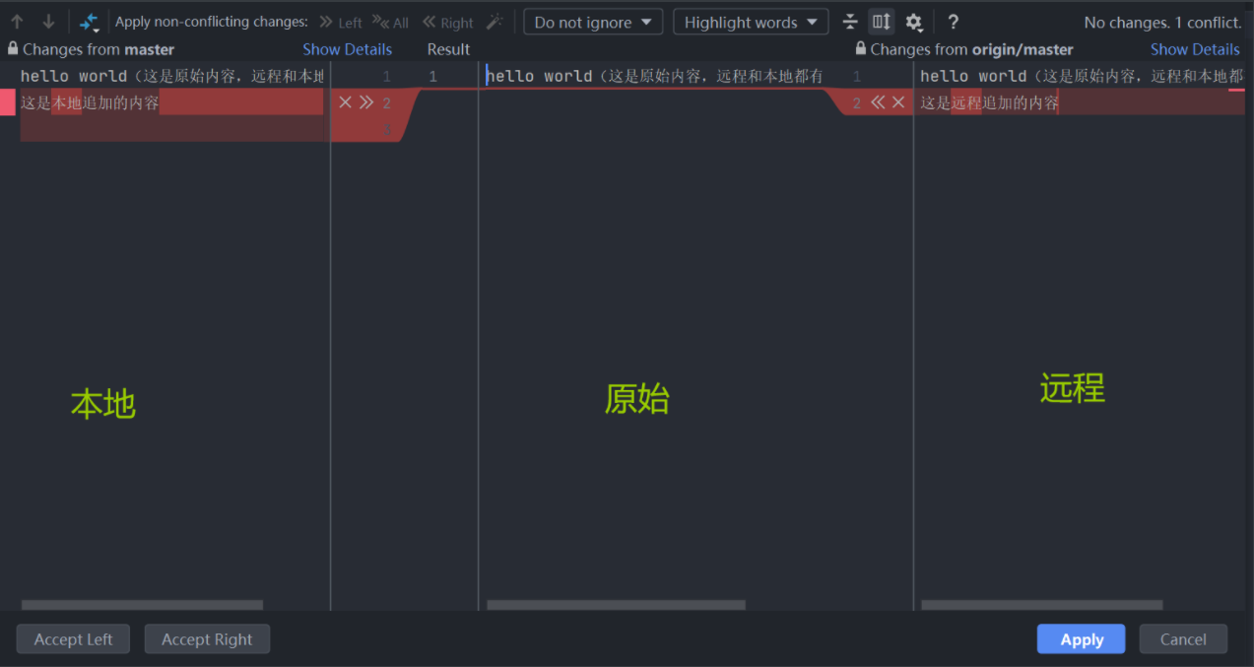Open the Highlight words dropdown
The height and width of the screenshot is (667, 1254).
point(750,21)
